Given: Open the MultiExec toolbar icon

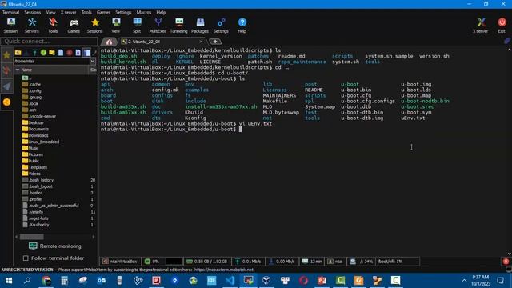Looking at the screenshot, I should 158,26.
